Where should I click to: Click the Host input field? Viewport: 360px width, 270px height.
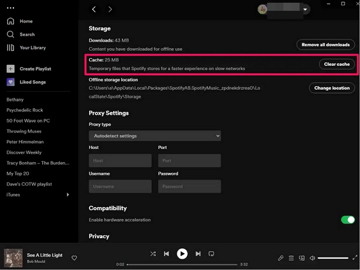pyautogui.click(x=120, y=160)
